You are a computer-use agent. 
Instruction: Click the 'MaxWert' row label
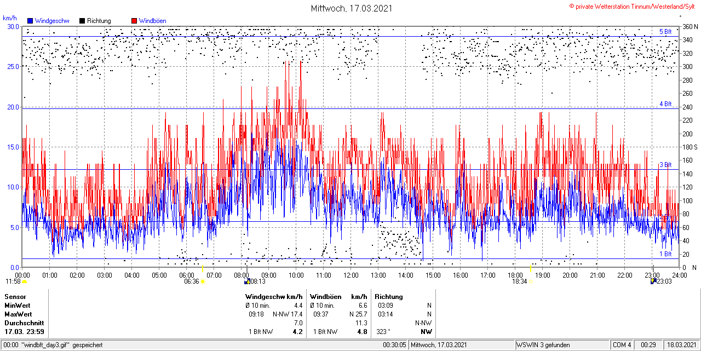point(18,314)
